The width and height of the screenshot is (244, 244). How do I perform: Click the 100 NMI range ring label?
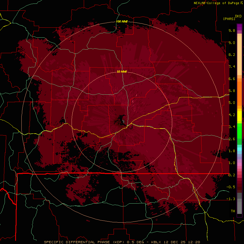point(122,21)
